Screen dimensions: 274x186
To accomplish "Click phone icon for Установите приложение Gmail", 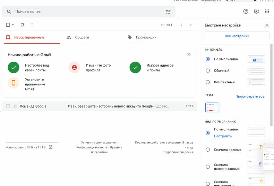I will pyautogui.click(x=14, y=83).
